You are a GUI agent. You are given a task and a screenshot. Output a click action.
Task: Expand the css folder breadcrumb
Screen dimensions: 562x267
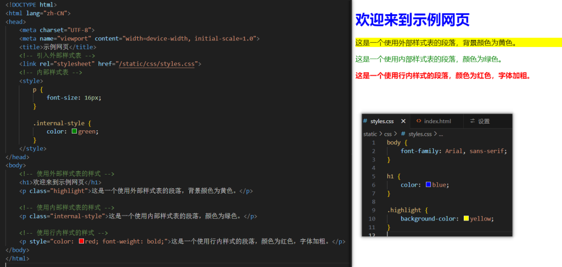(387, 133)
